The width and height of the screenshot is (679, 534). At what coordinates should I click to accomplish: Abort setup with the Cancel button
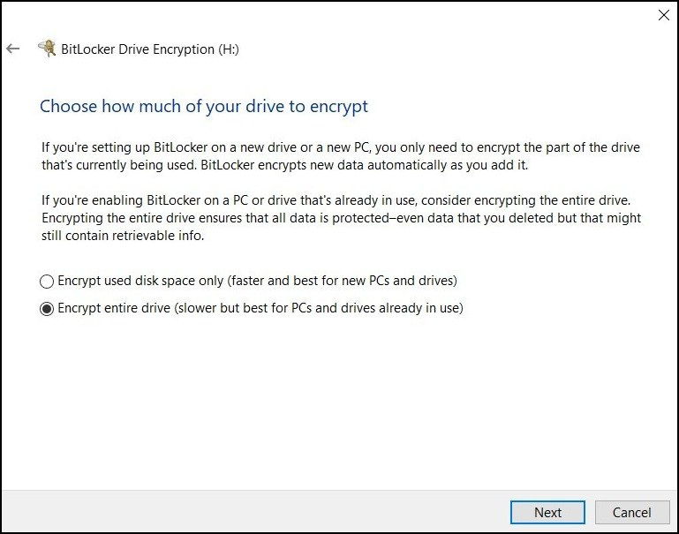click(x=632, y=512)
